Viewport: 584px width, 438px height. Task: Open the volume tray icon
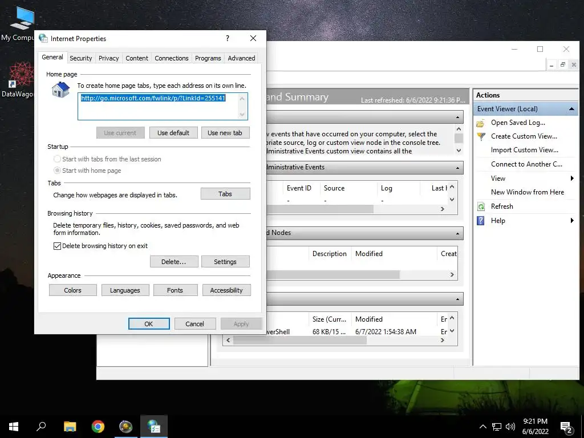510,427
